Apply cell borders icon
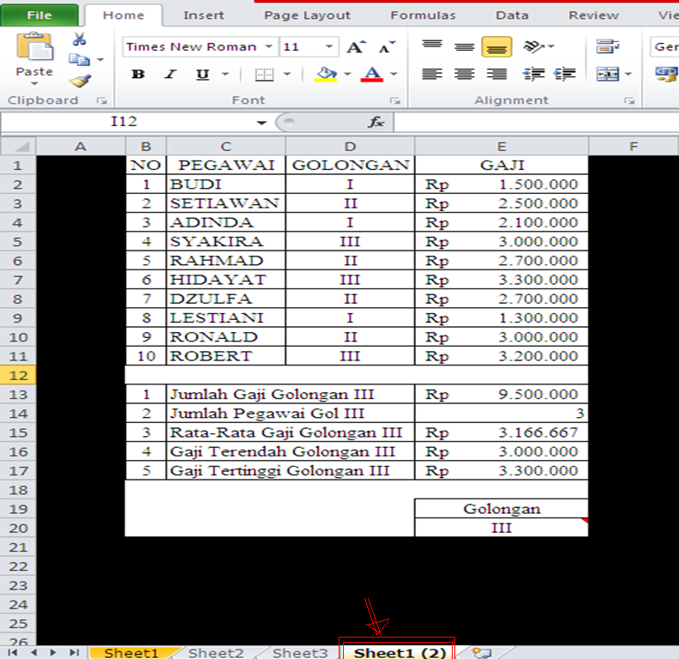Image resolution: width=679 pixels, height=659 pixels. [264, 74]
